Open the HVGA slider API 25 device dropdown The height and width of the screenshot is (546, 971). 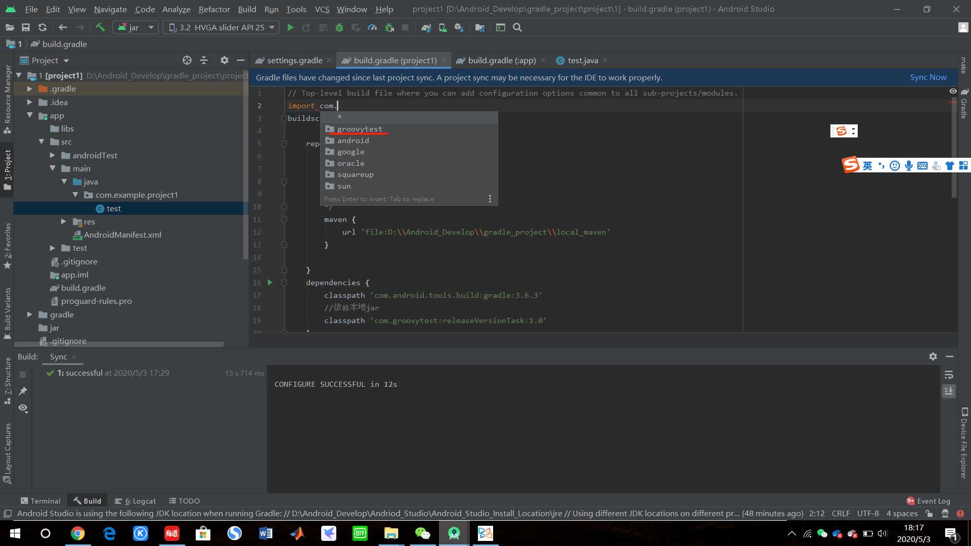[221, 27]
